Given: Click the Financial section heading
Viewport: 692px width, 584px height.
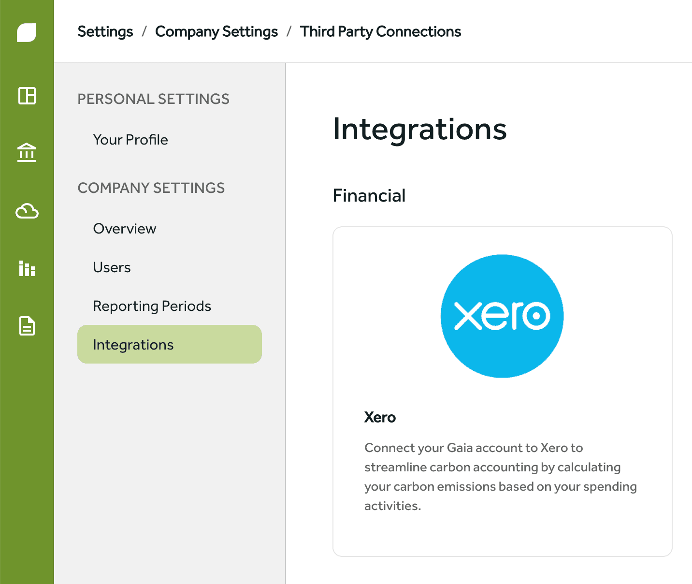Looking at the screenshot, I should [369, 196].
